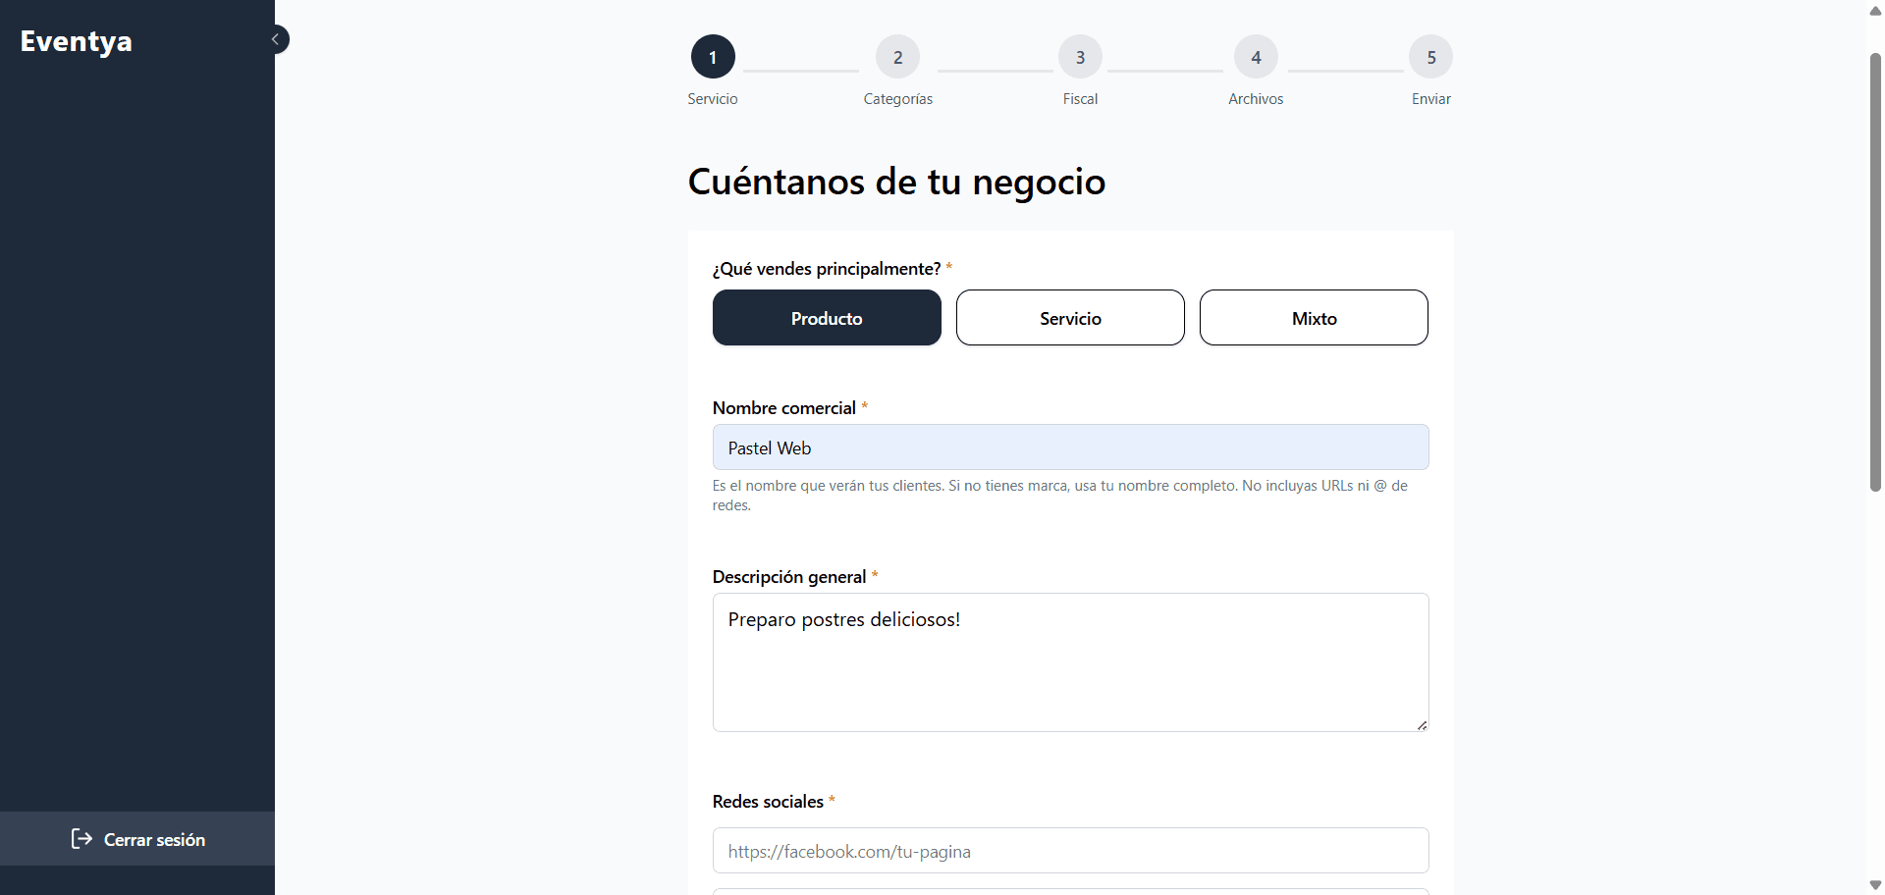Choose Servicio as what you mainly sell
This screenshot has height=895, width=1885.
pos(1070,317)
